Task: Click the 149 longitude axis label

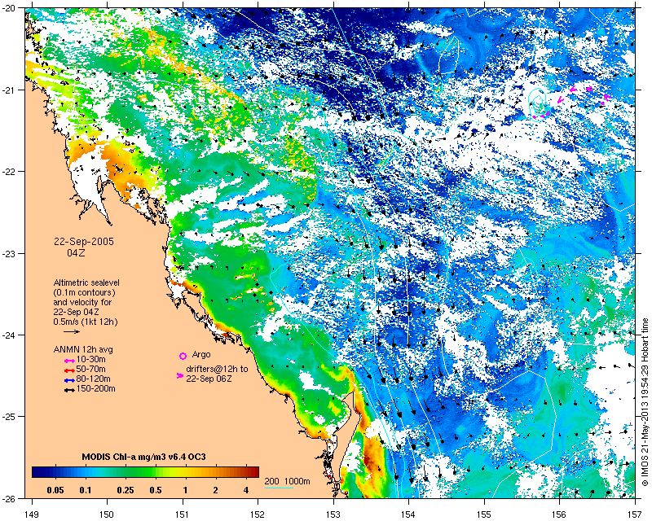Action: (32, 514)
